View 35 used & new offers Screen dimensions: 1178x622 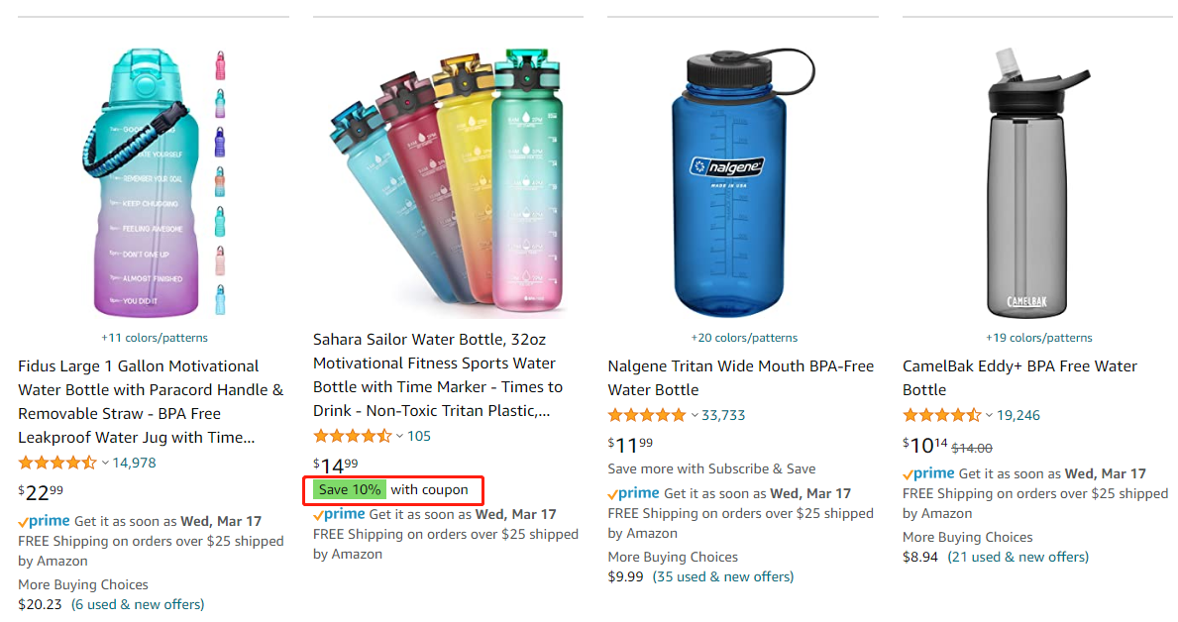(722, 576)
